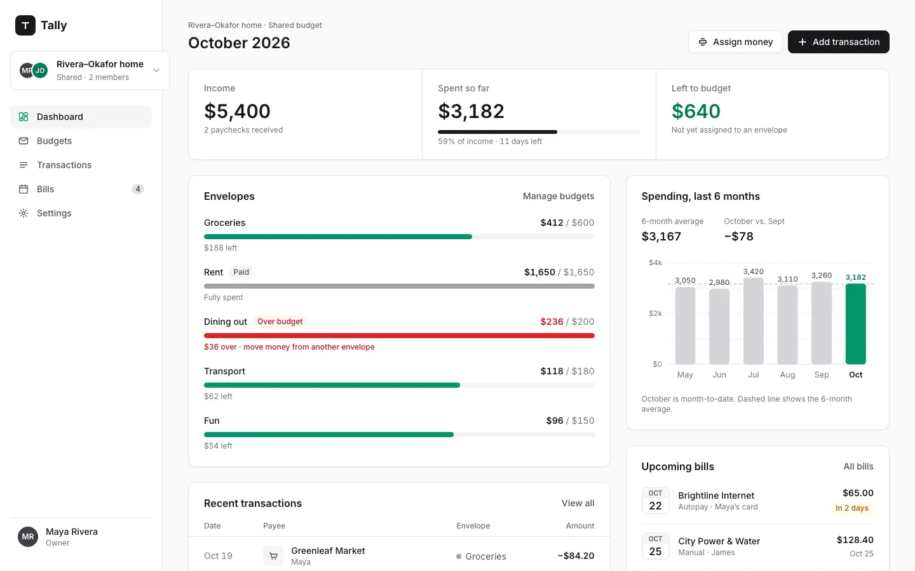915x571 pixels.
Task: Click the In 2 days due badge
Action: (x=851, y=508)
